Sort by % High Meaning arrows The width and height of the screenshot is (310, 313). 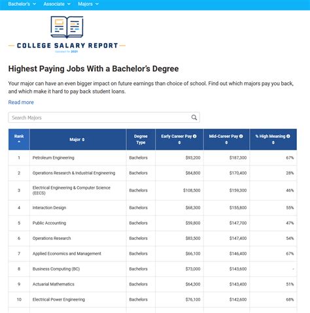point(273,142)
